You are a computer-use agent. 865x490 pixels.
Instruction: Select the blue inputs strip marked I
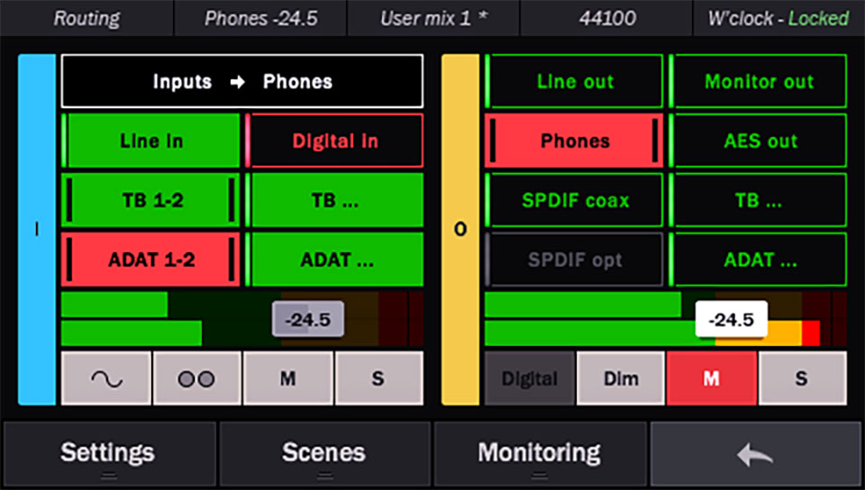(x=37, y=230)
